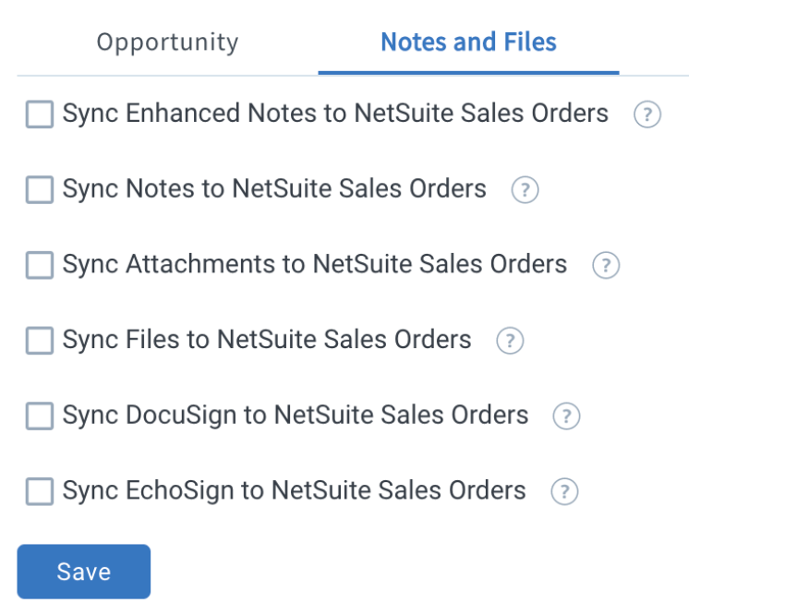Toggle the Sync Files checkbox
This screenshot has height=615, width=809.
[x=40, y=341]
